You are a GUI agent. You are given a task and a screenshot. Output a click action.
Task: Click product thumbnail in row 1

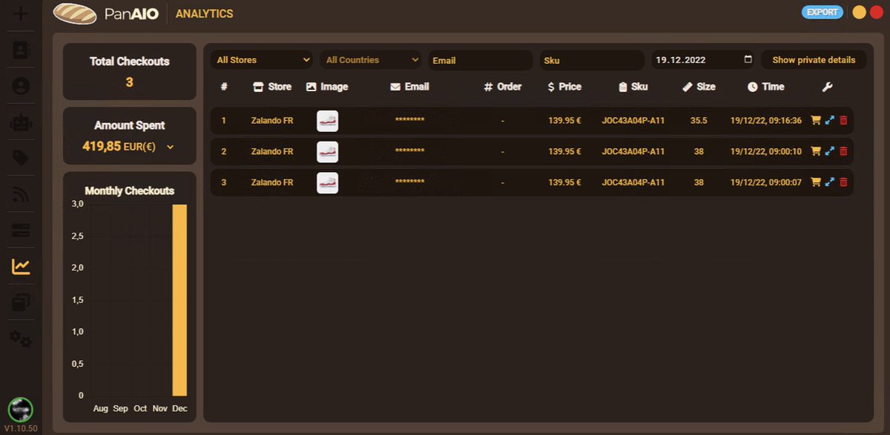pyautogui.click(x=327, y=121)
